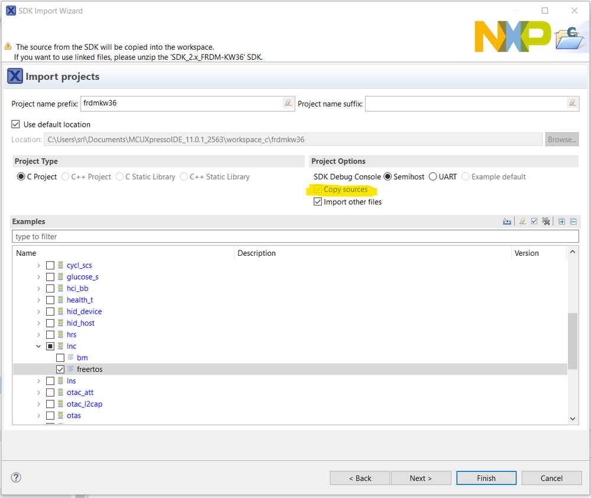Image resolution: width=591 pixels, height=498 pixels.
Task: Check the otas example checkbox
Action: [50, 415]
